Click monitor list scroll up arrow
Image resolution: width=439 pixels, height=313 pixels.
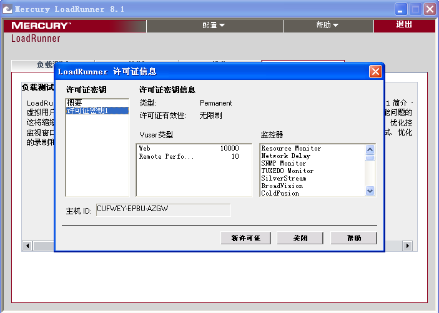(x=370, y=150)
